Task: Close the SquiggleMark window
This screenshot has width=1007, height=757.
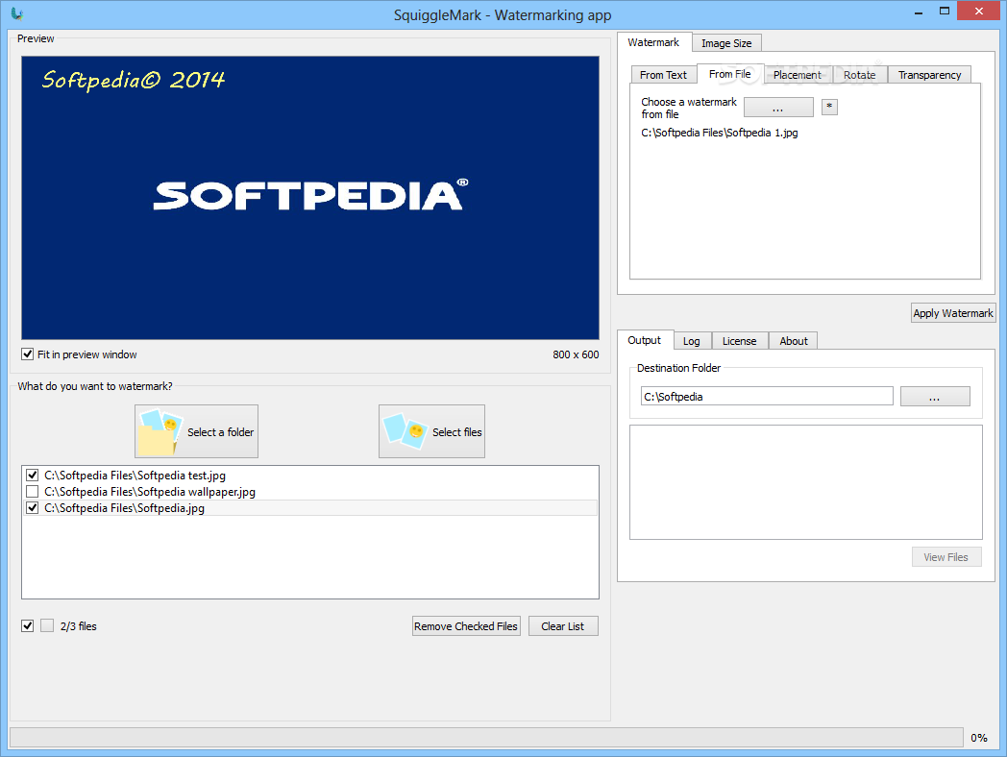Action: (979, 11)
